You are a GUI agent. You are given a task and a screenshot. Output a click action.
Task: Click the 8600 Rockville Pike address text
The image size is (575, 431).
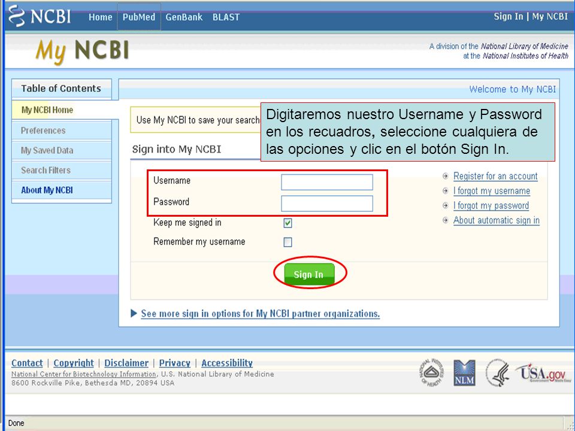click(93, 383)
